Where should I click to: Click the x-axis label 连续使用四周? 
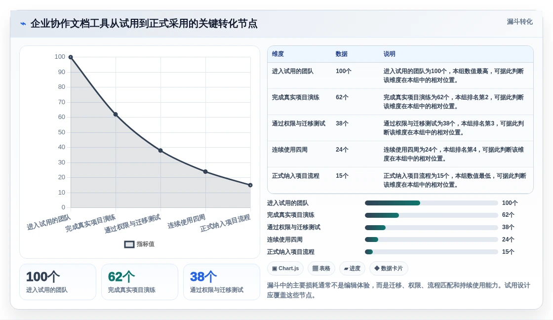pyautogui.click(x=186, y=222)
